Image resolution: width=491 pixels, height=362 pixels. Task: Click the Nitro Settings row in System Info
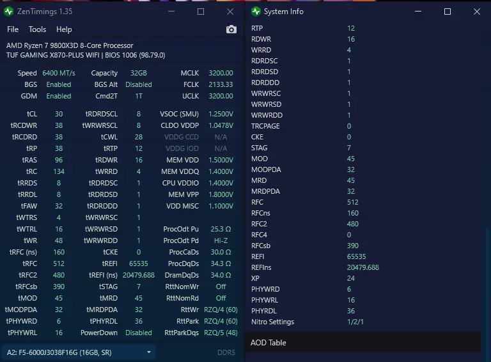363,322
